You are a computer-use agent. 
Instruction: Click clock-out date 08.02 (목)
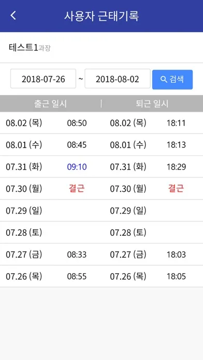coord(128,123)
